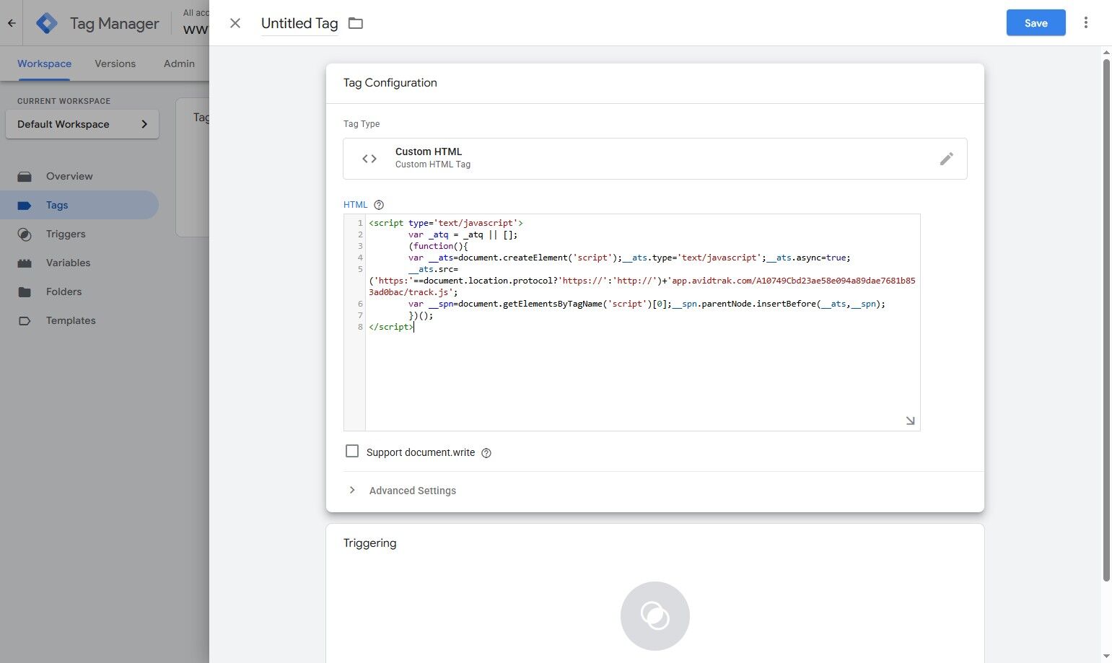Image resolution: width=1112 pixels, height=663 pixels.
Task: Open the Default Workspace selector
Action: click(82, 124)
